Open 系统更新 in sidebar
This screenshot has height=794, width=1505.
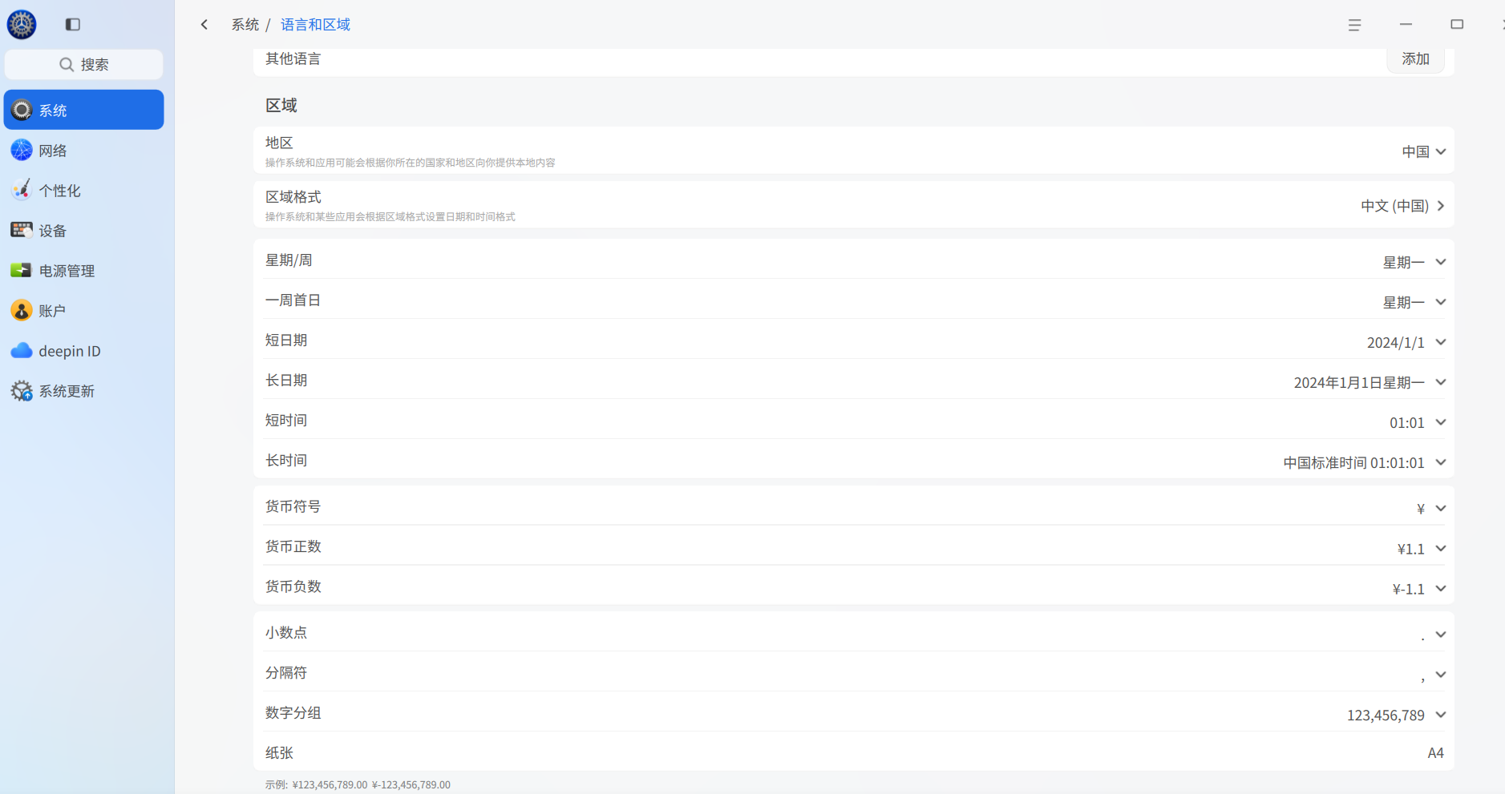click(83, 390)
